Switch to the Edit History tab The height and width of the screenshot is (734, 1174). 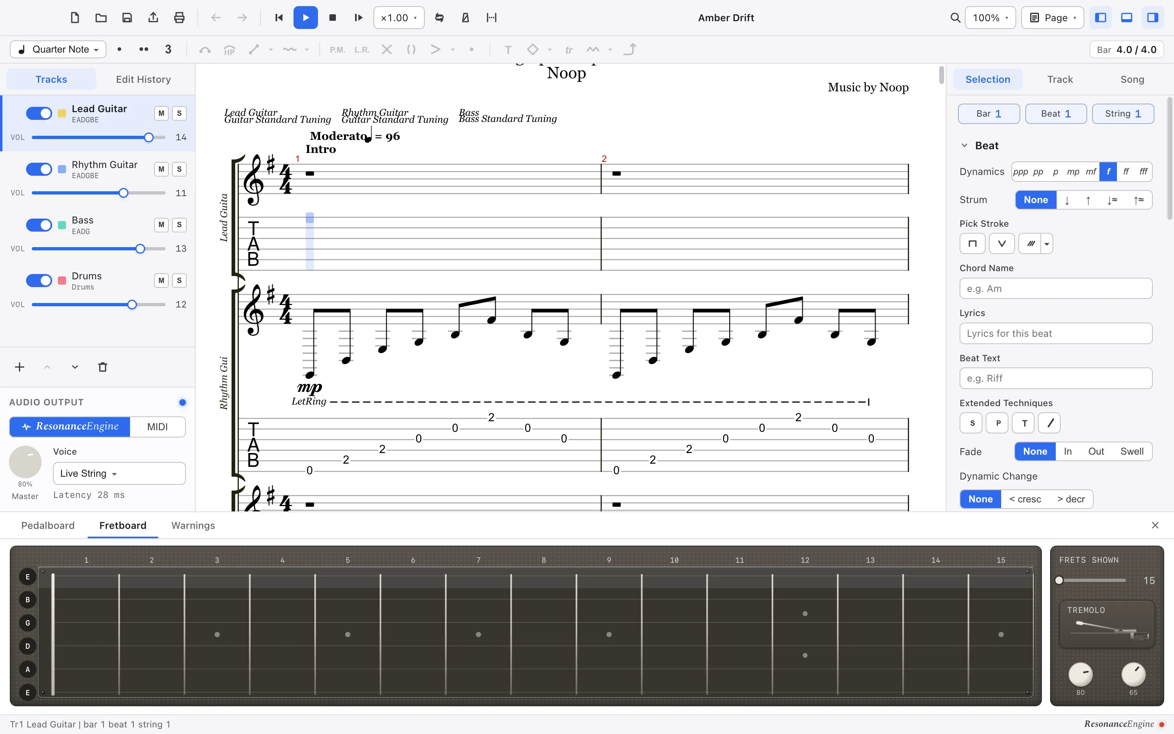pos(143,79)
